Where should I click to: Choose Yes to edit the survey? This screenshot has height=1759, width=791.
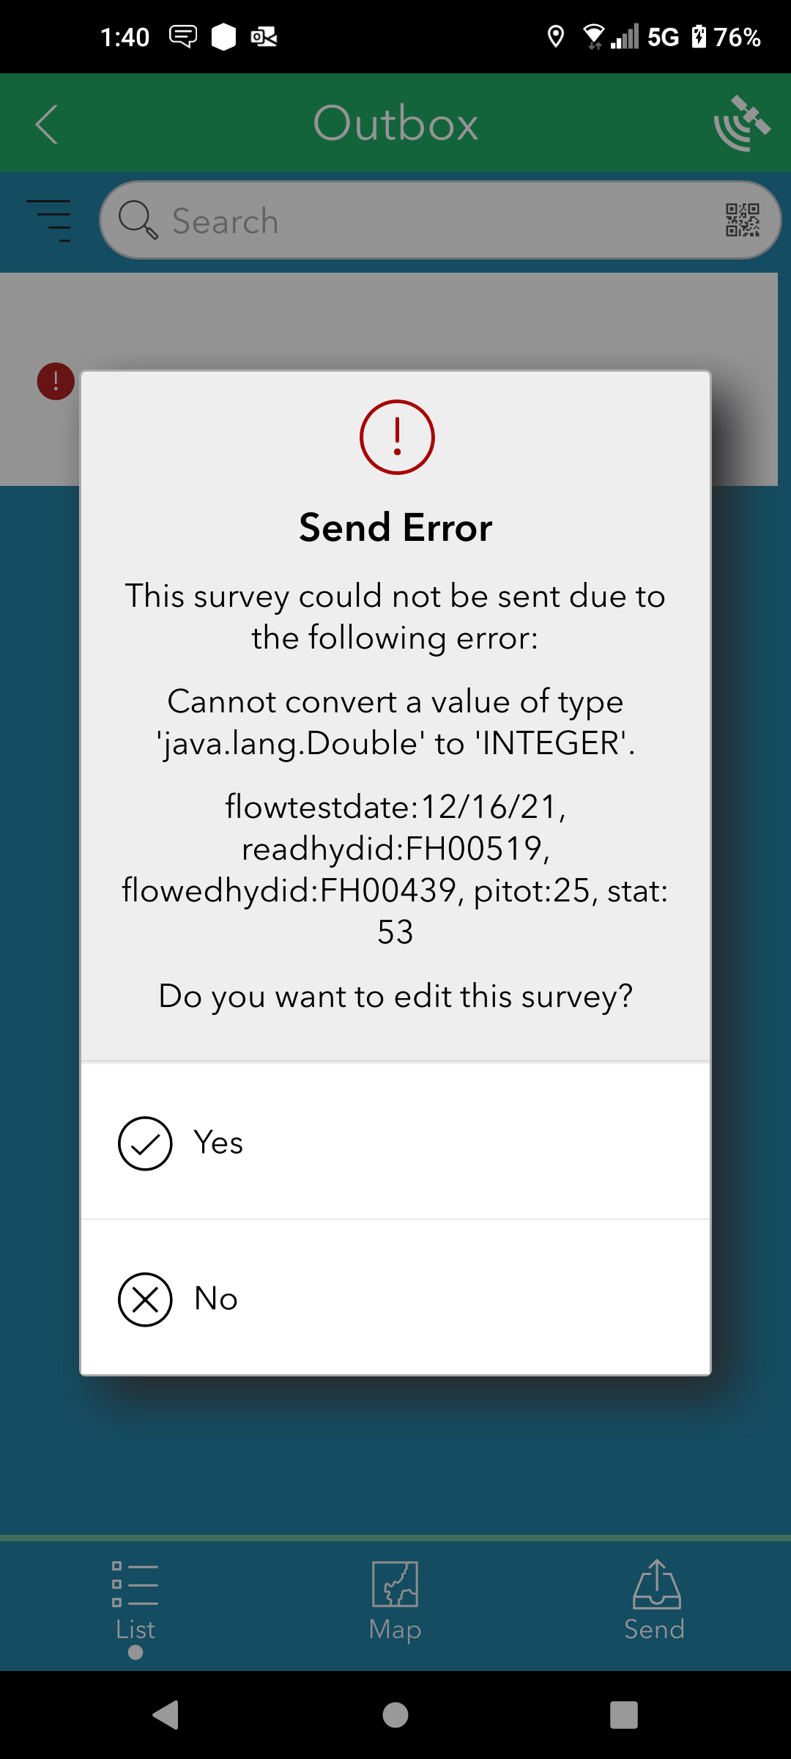point(395,1142)
